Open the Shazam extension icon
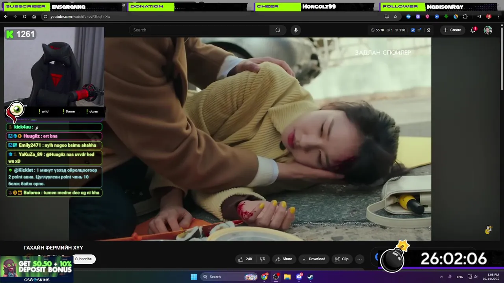The width and height of the screenshot is (504, 283). tap(408, 17)
